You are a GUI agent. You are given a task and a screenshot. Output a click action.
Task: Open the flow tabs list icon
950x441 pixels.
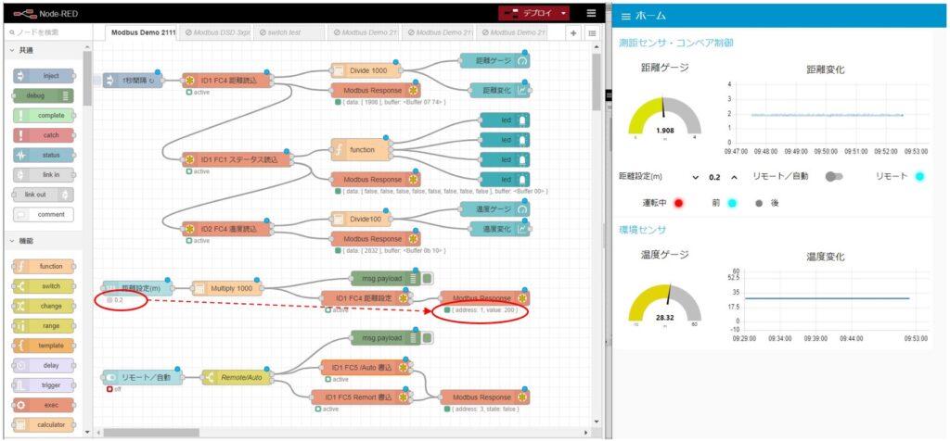click(592, 32)
